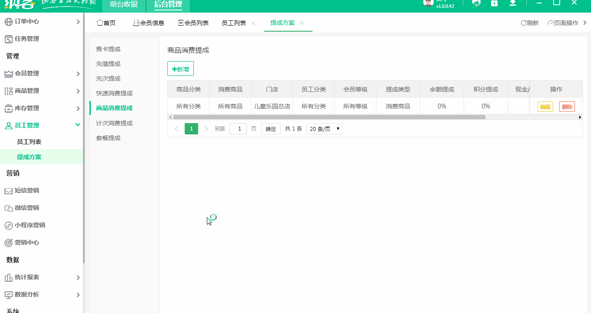Screen dimensions: 591x313
Task: Click the download icon in the title bar
Action: (512, 3)
